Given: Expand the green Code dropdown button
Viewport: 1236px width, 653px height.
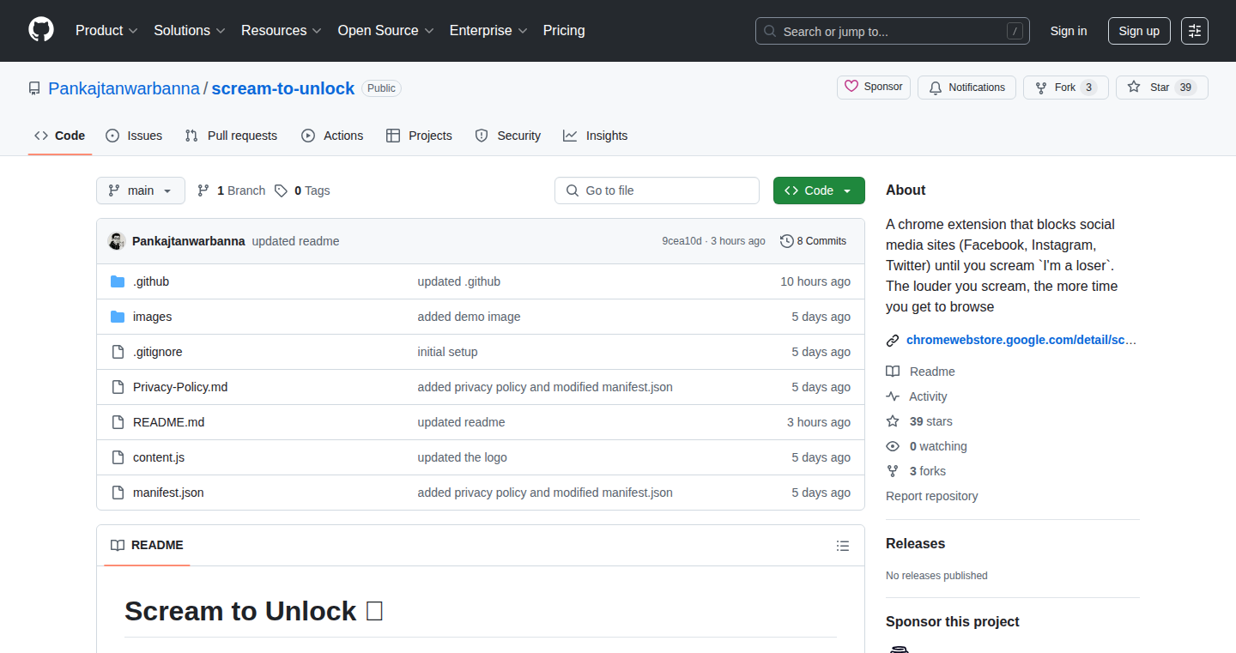Looking at the screenshot, I should pyautogui.click(x=819, y=190).
